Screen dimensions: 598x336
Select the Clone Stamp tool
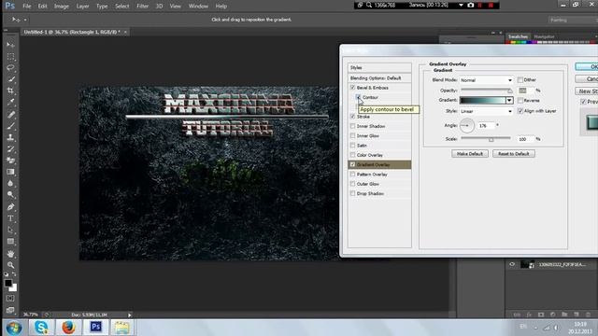click(x=10, y=137)
